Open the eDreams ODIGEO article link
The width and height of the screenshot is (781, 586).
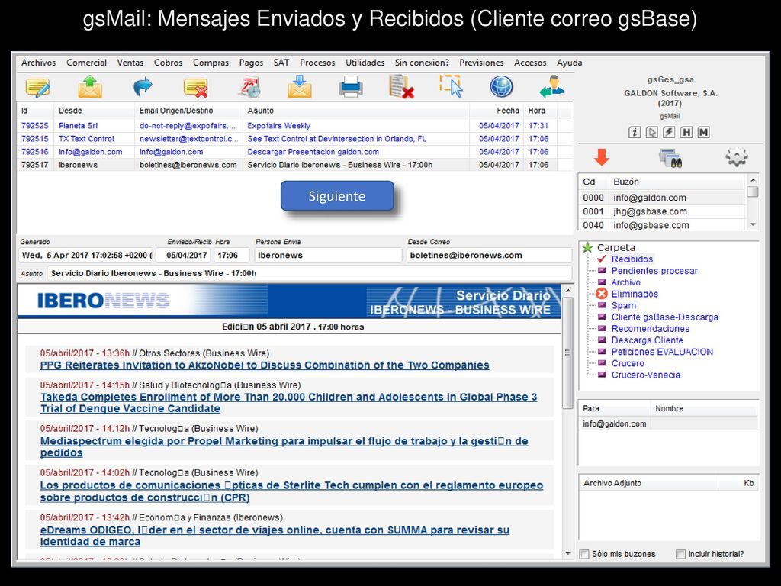tap(275, 536)
